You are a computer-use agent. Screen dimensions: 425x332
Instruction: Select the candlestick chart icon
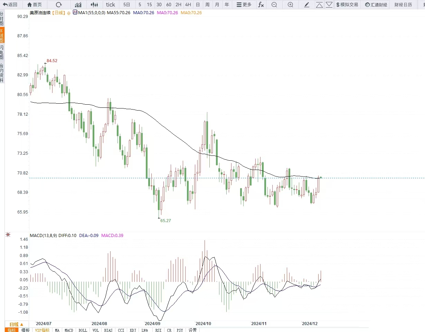click(x=94, y=4)
